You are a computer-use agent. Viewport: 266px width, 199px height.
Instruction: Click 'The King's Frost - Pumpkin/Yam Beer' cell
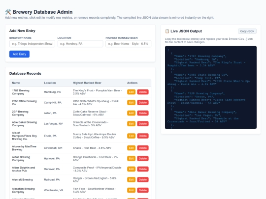[x=97, y=92]
